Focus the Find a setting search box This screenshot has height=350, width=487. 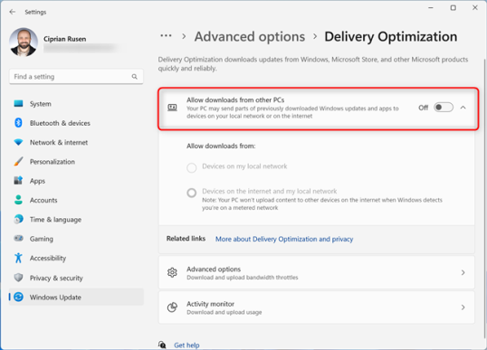point(76,77)
